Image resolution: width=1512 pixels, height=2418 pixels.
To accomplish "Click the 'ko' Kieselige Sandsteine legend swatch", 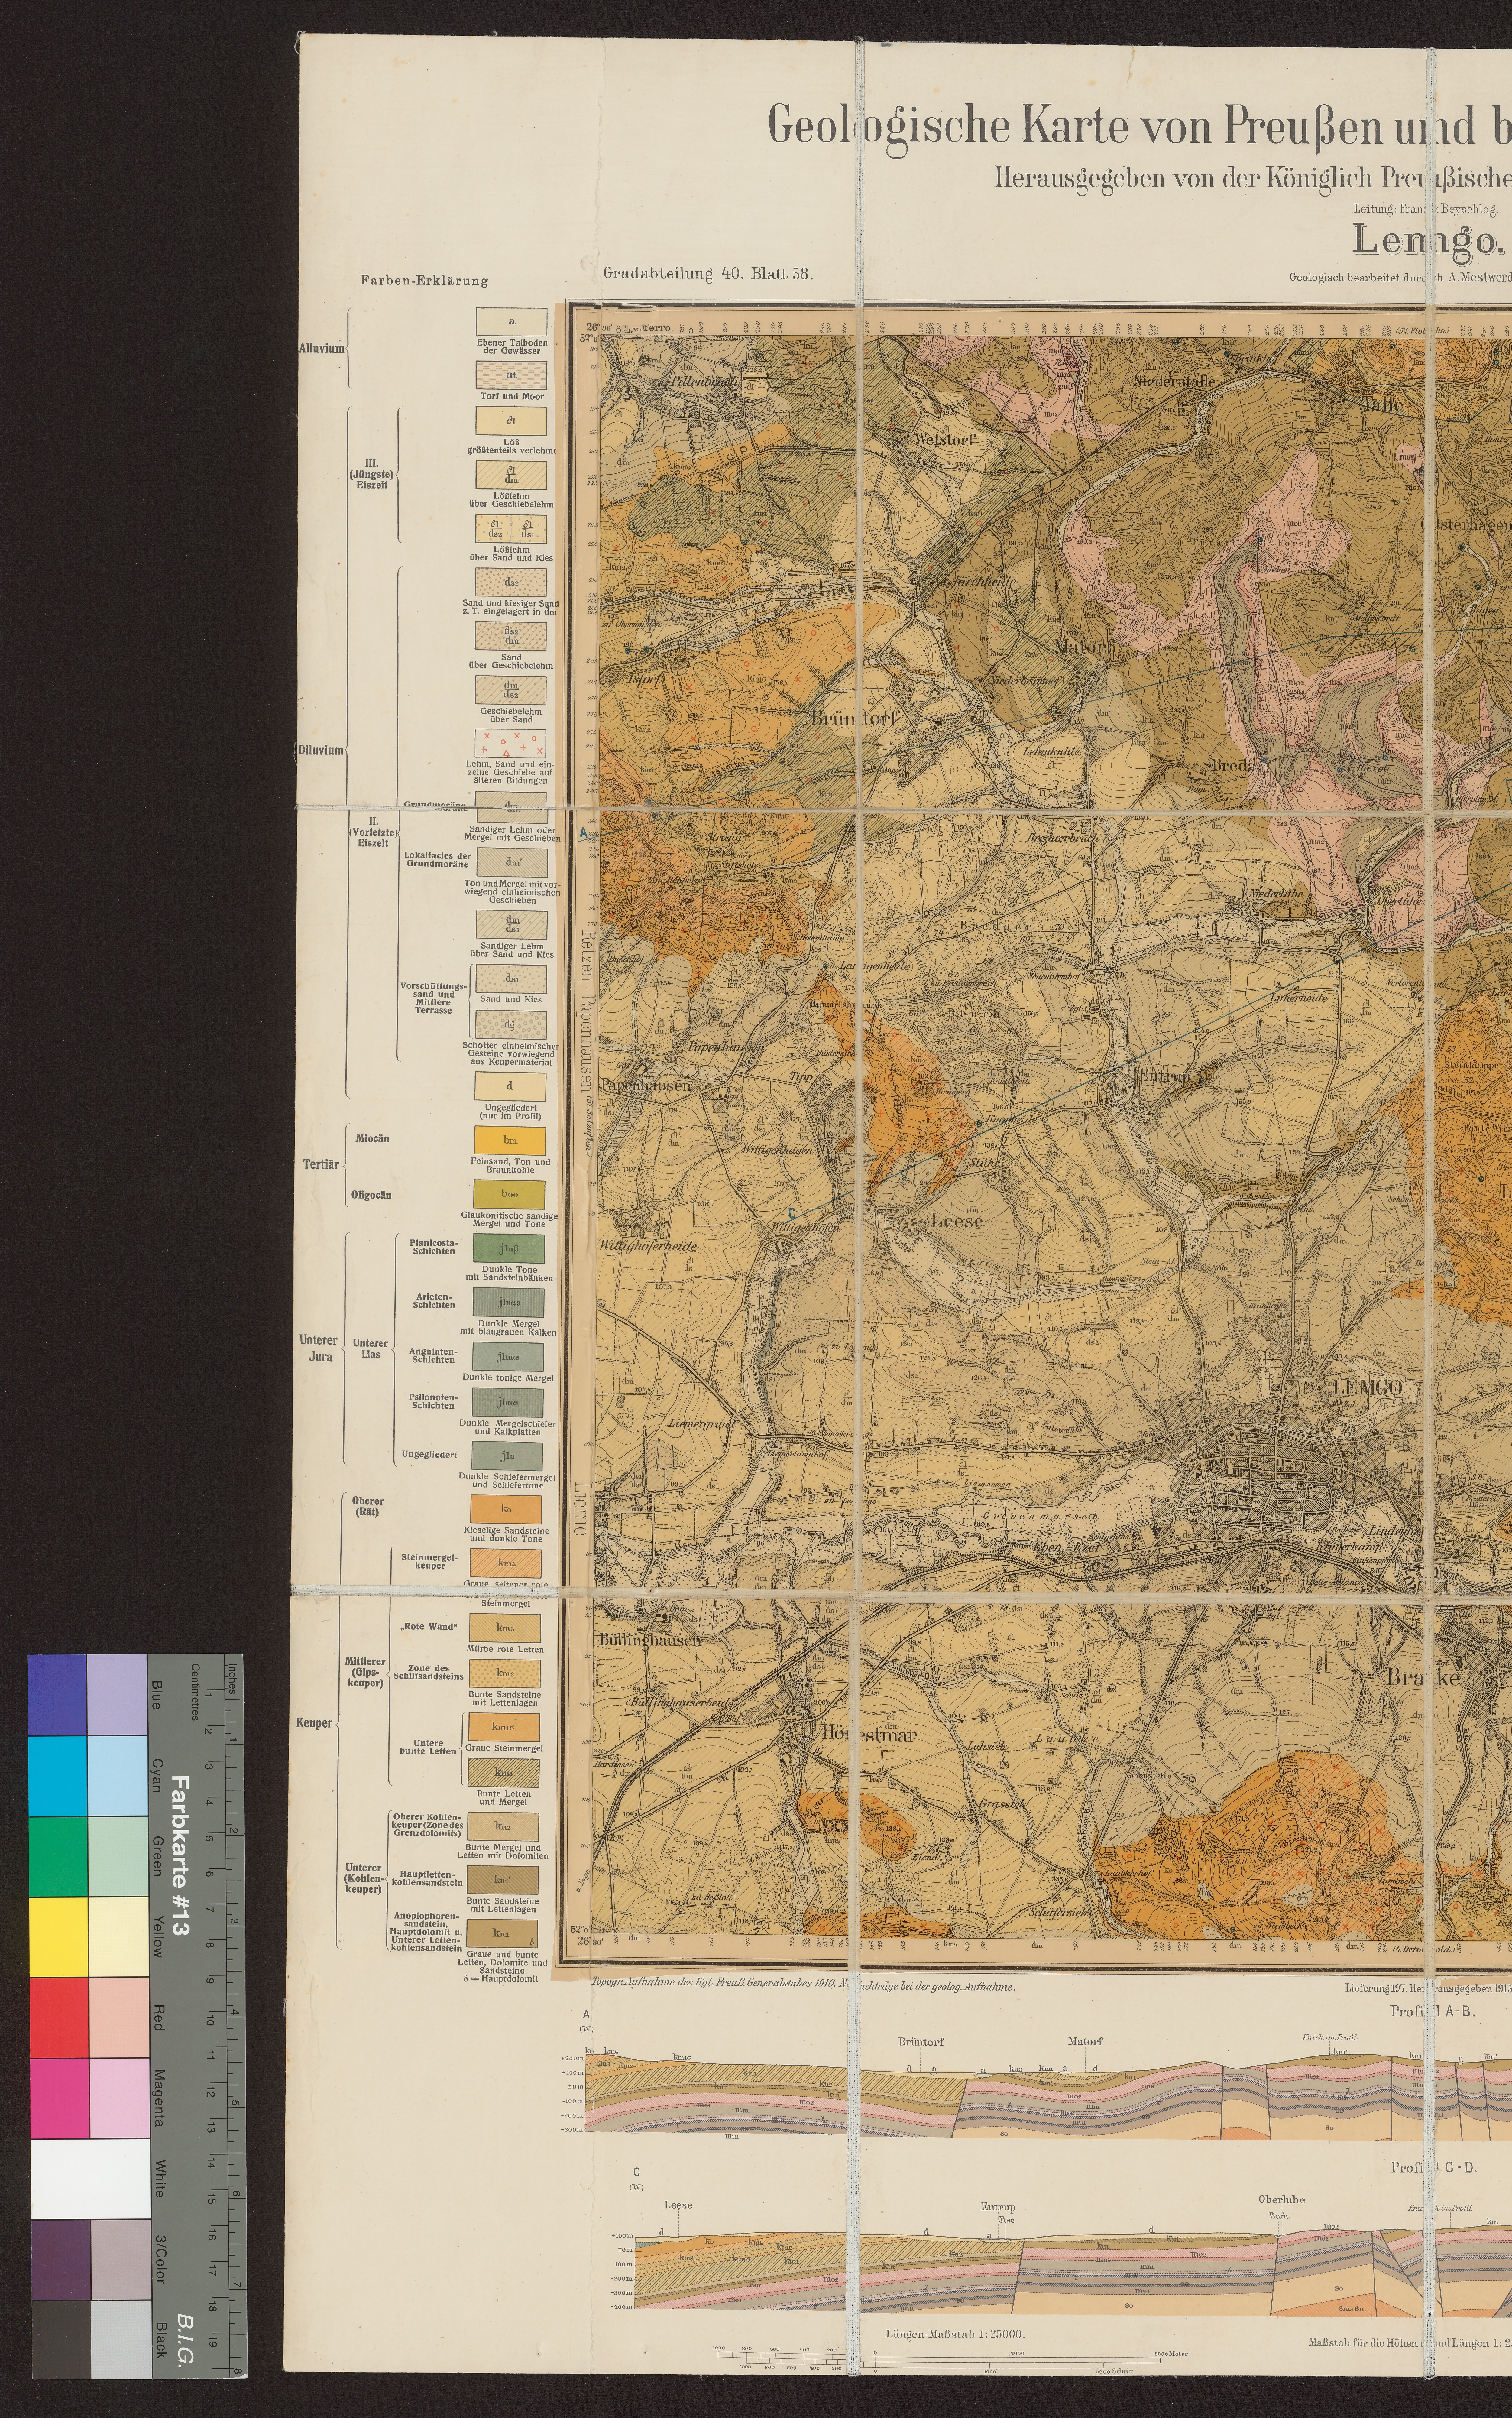I will coord(506,1509).
